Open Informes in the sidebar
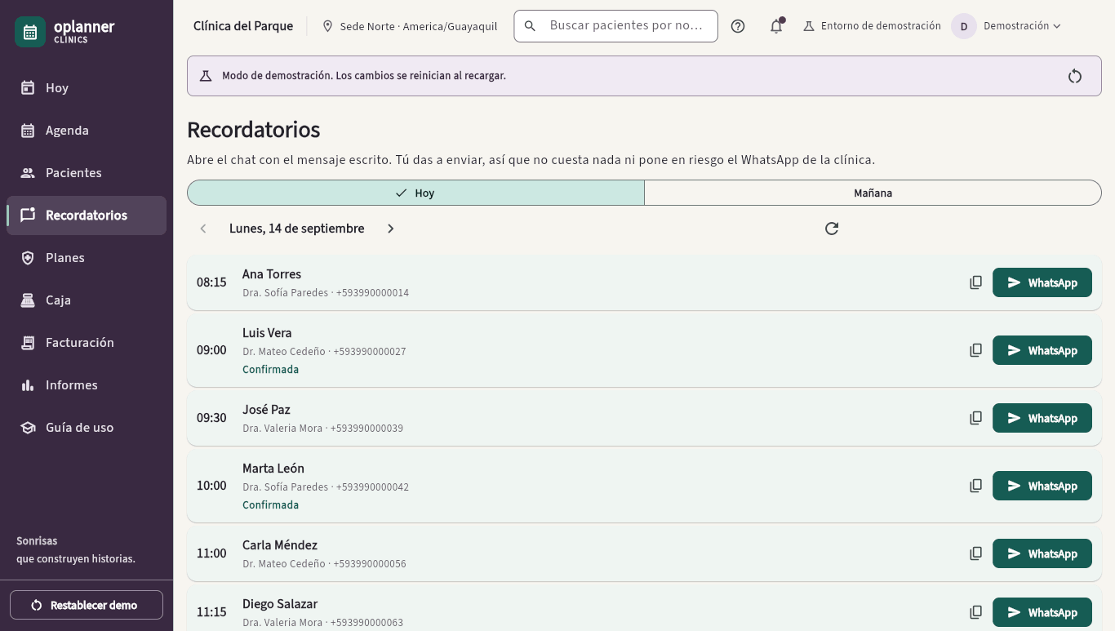1115x631 pixels. click(87, 385)
